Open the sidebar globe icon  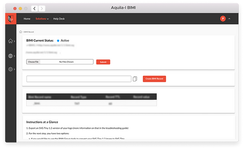10,56
